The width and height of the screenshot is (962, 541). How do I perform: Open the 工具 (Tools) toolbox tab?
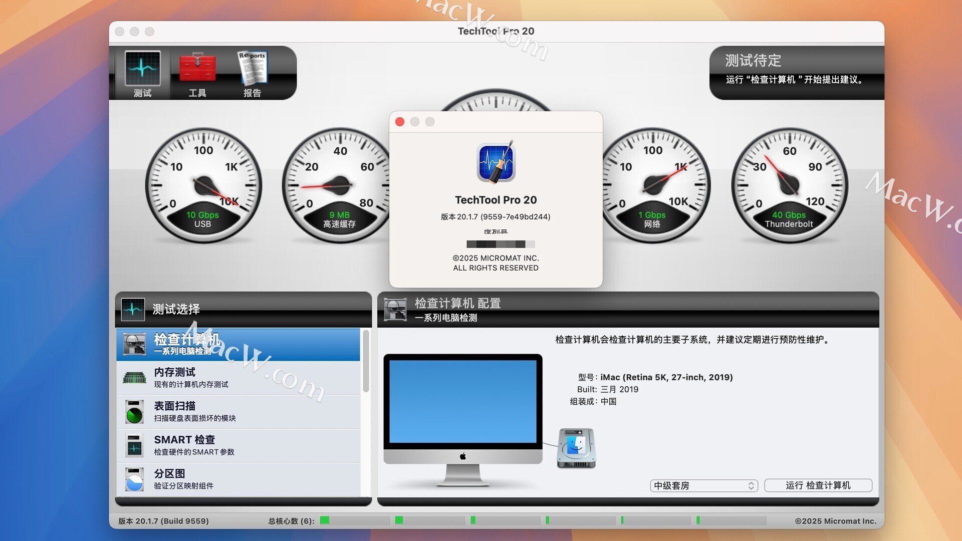pyautogui.click(x=197, y=74)
